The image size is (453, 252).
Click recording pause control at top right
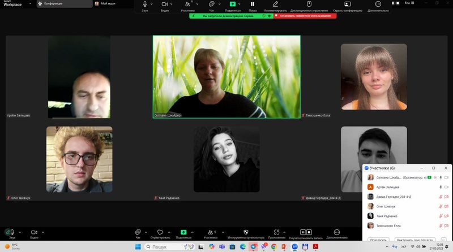(393, 3)
